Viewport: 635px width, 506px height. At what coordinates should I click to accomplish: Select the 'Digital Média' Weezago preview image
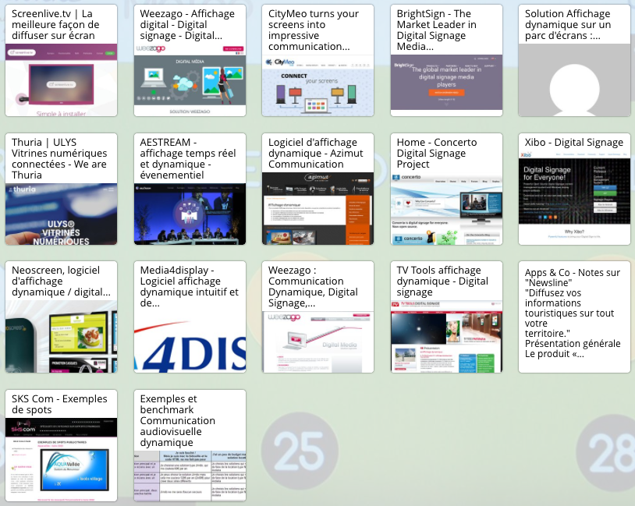point(190,80)
